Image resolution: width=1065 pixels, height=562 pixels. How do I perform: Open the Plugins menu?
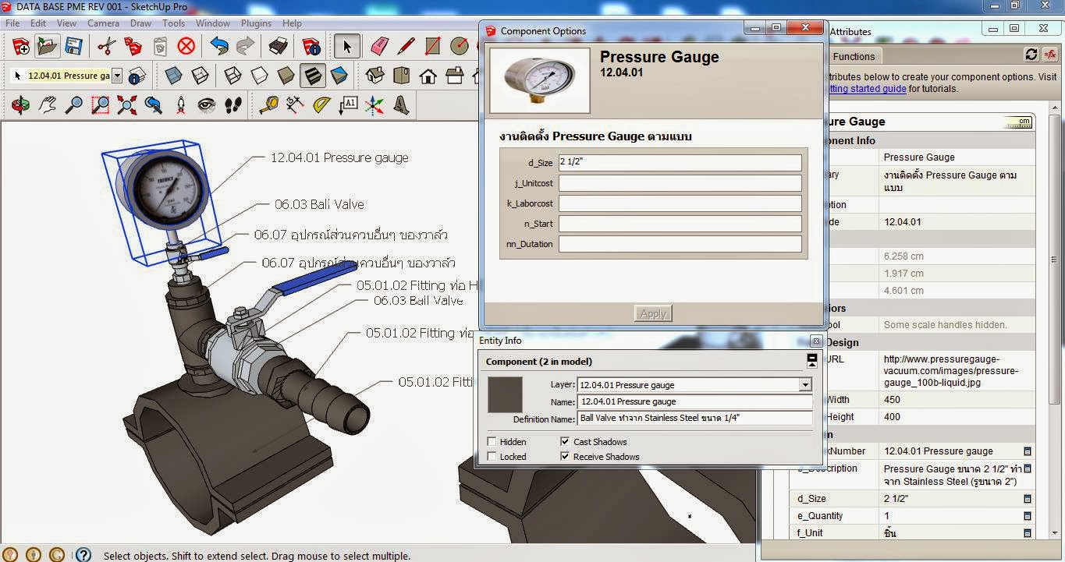[257, 23]
